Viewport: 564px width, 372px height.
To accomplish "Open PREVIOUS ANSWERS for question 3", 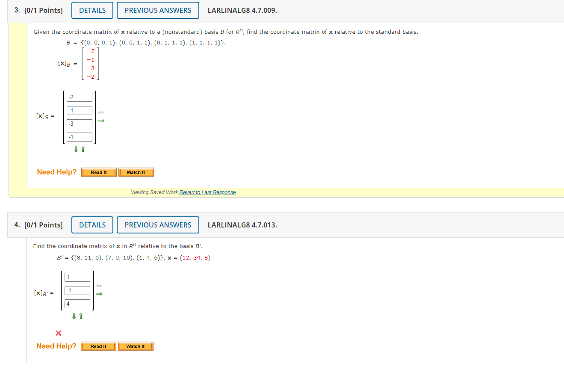I will click(x=158, y=10).
